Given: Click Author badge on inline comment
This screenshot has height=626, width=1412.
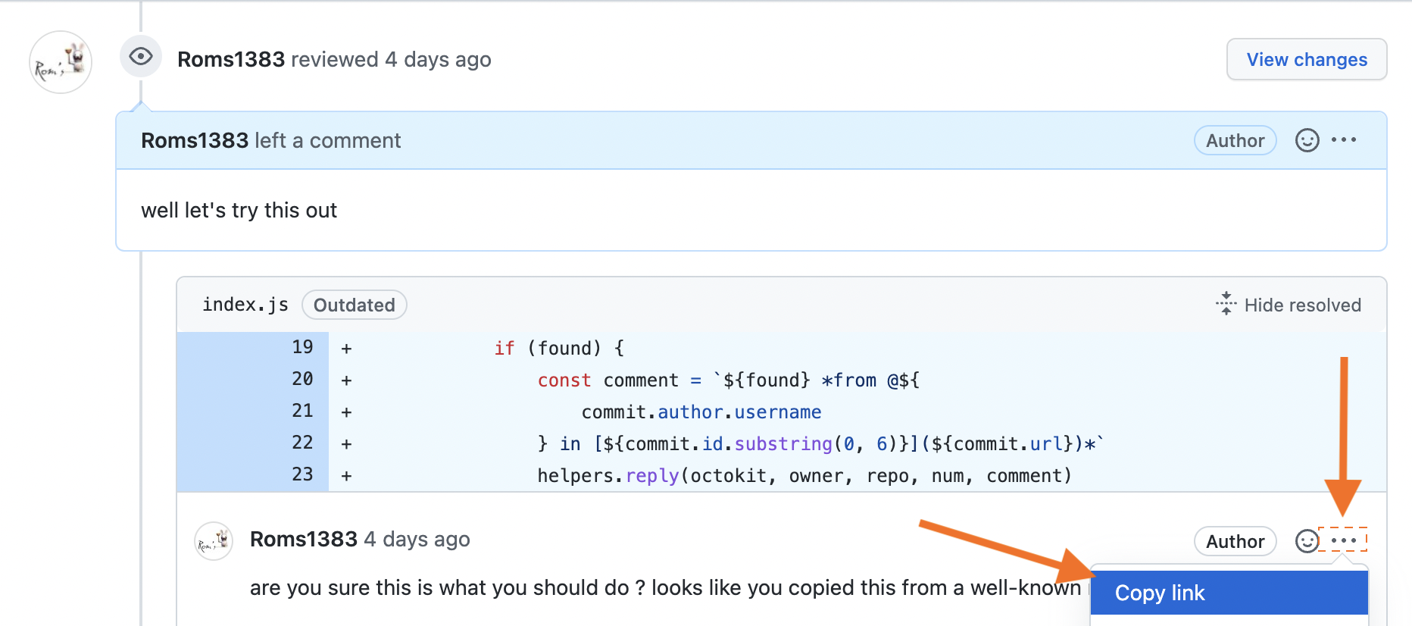Looking at the screenshot, I should tap(1235, 541).
